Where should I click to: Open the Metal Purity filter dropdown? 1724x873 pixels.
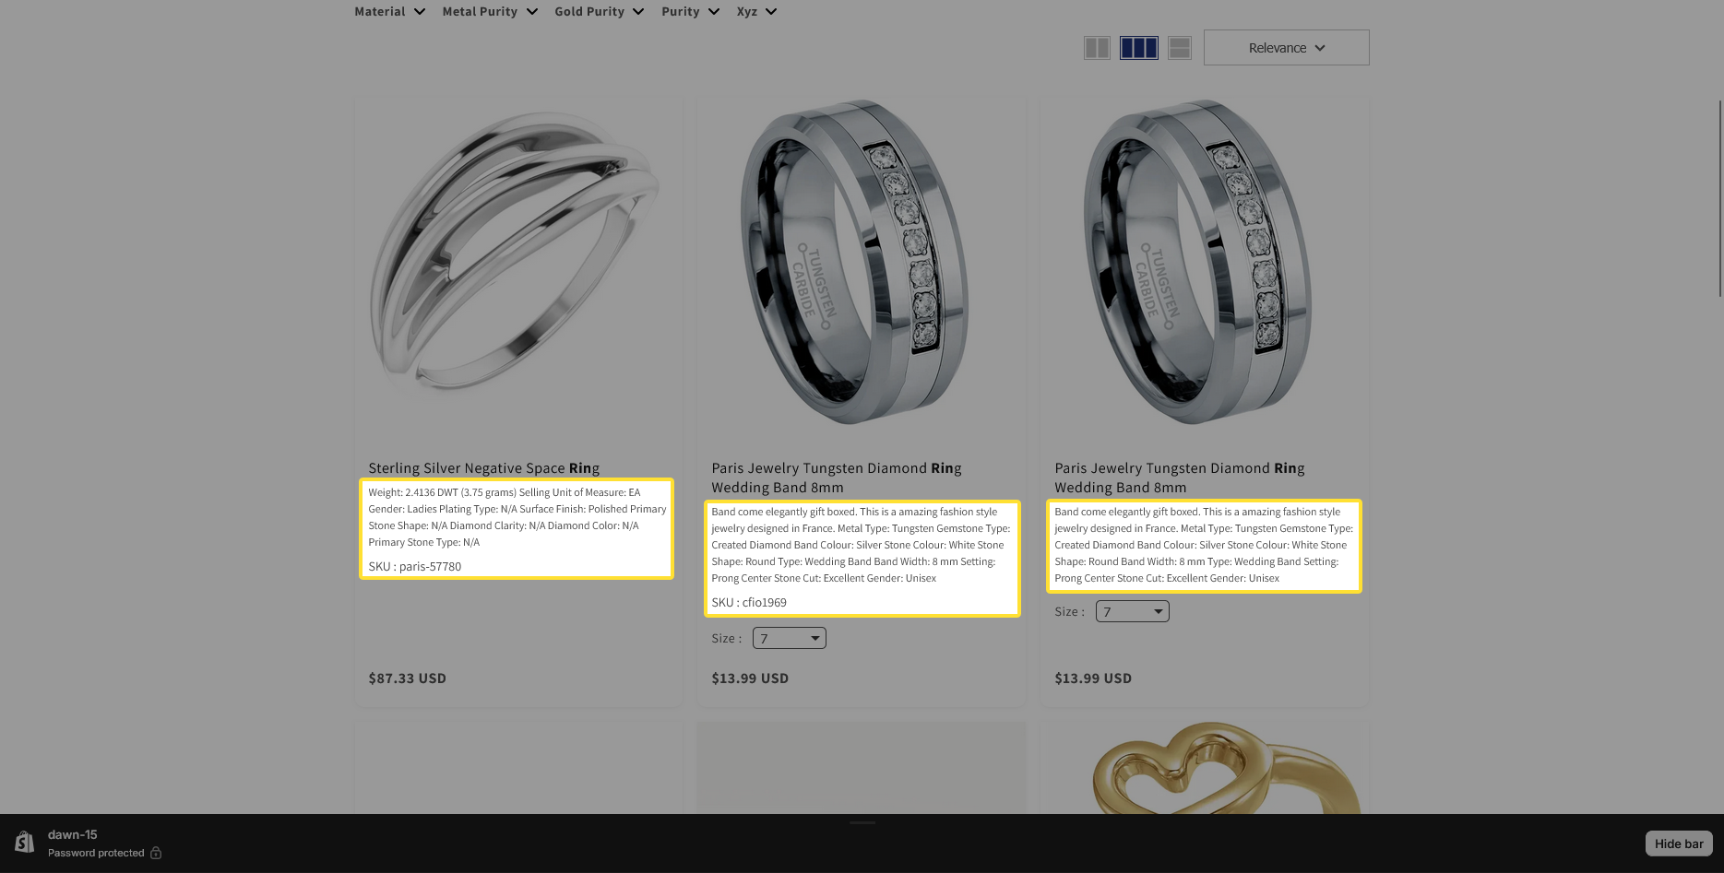(490, 11)
